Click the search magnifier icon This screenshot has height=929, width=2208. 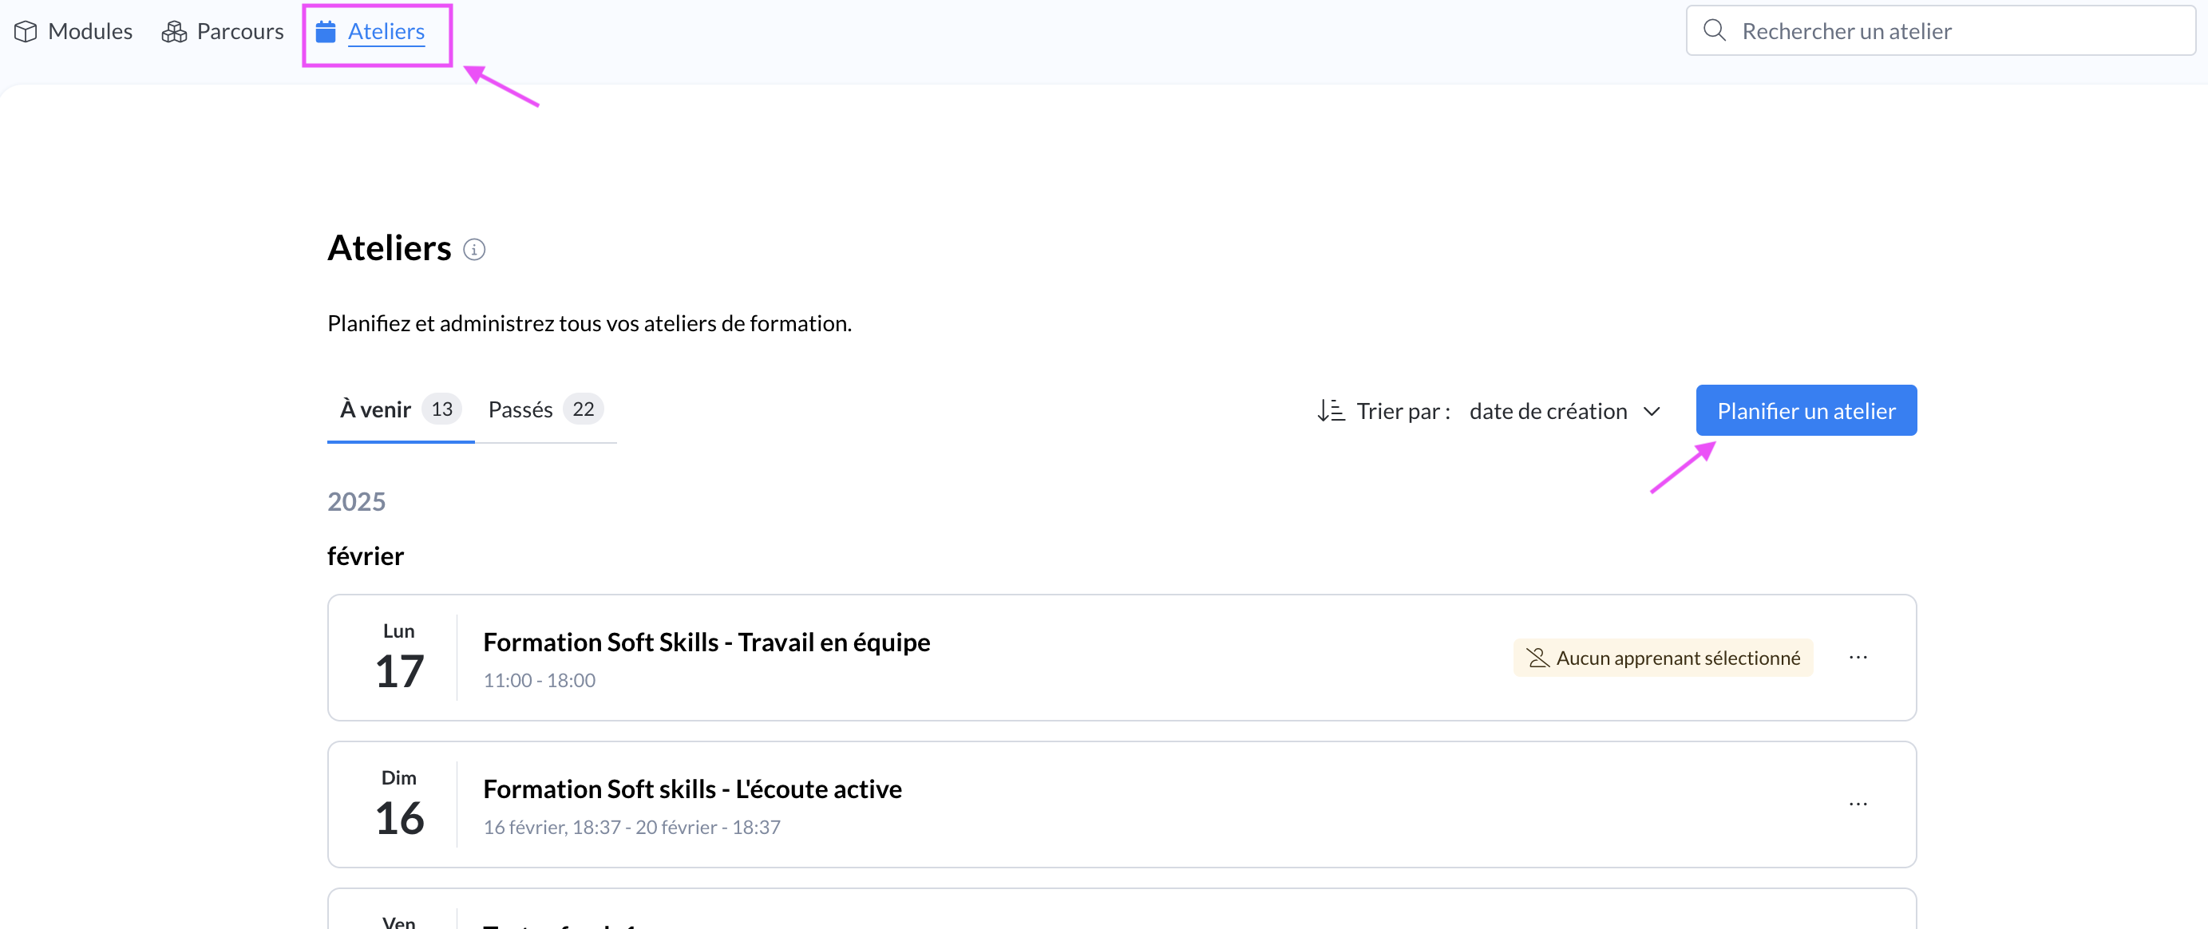[x=1715, y=31]
